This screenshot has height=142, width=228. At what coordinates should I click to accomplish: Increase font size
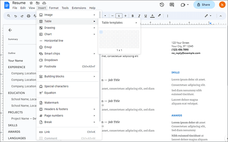[x=125, y=16]
